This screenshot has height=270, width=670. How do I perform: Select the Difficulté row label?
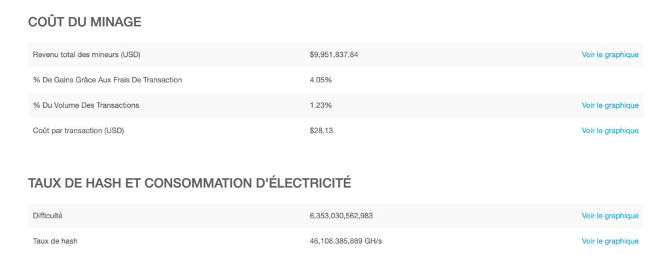coord(47,216)
